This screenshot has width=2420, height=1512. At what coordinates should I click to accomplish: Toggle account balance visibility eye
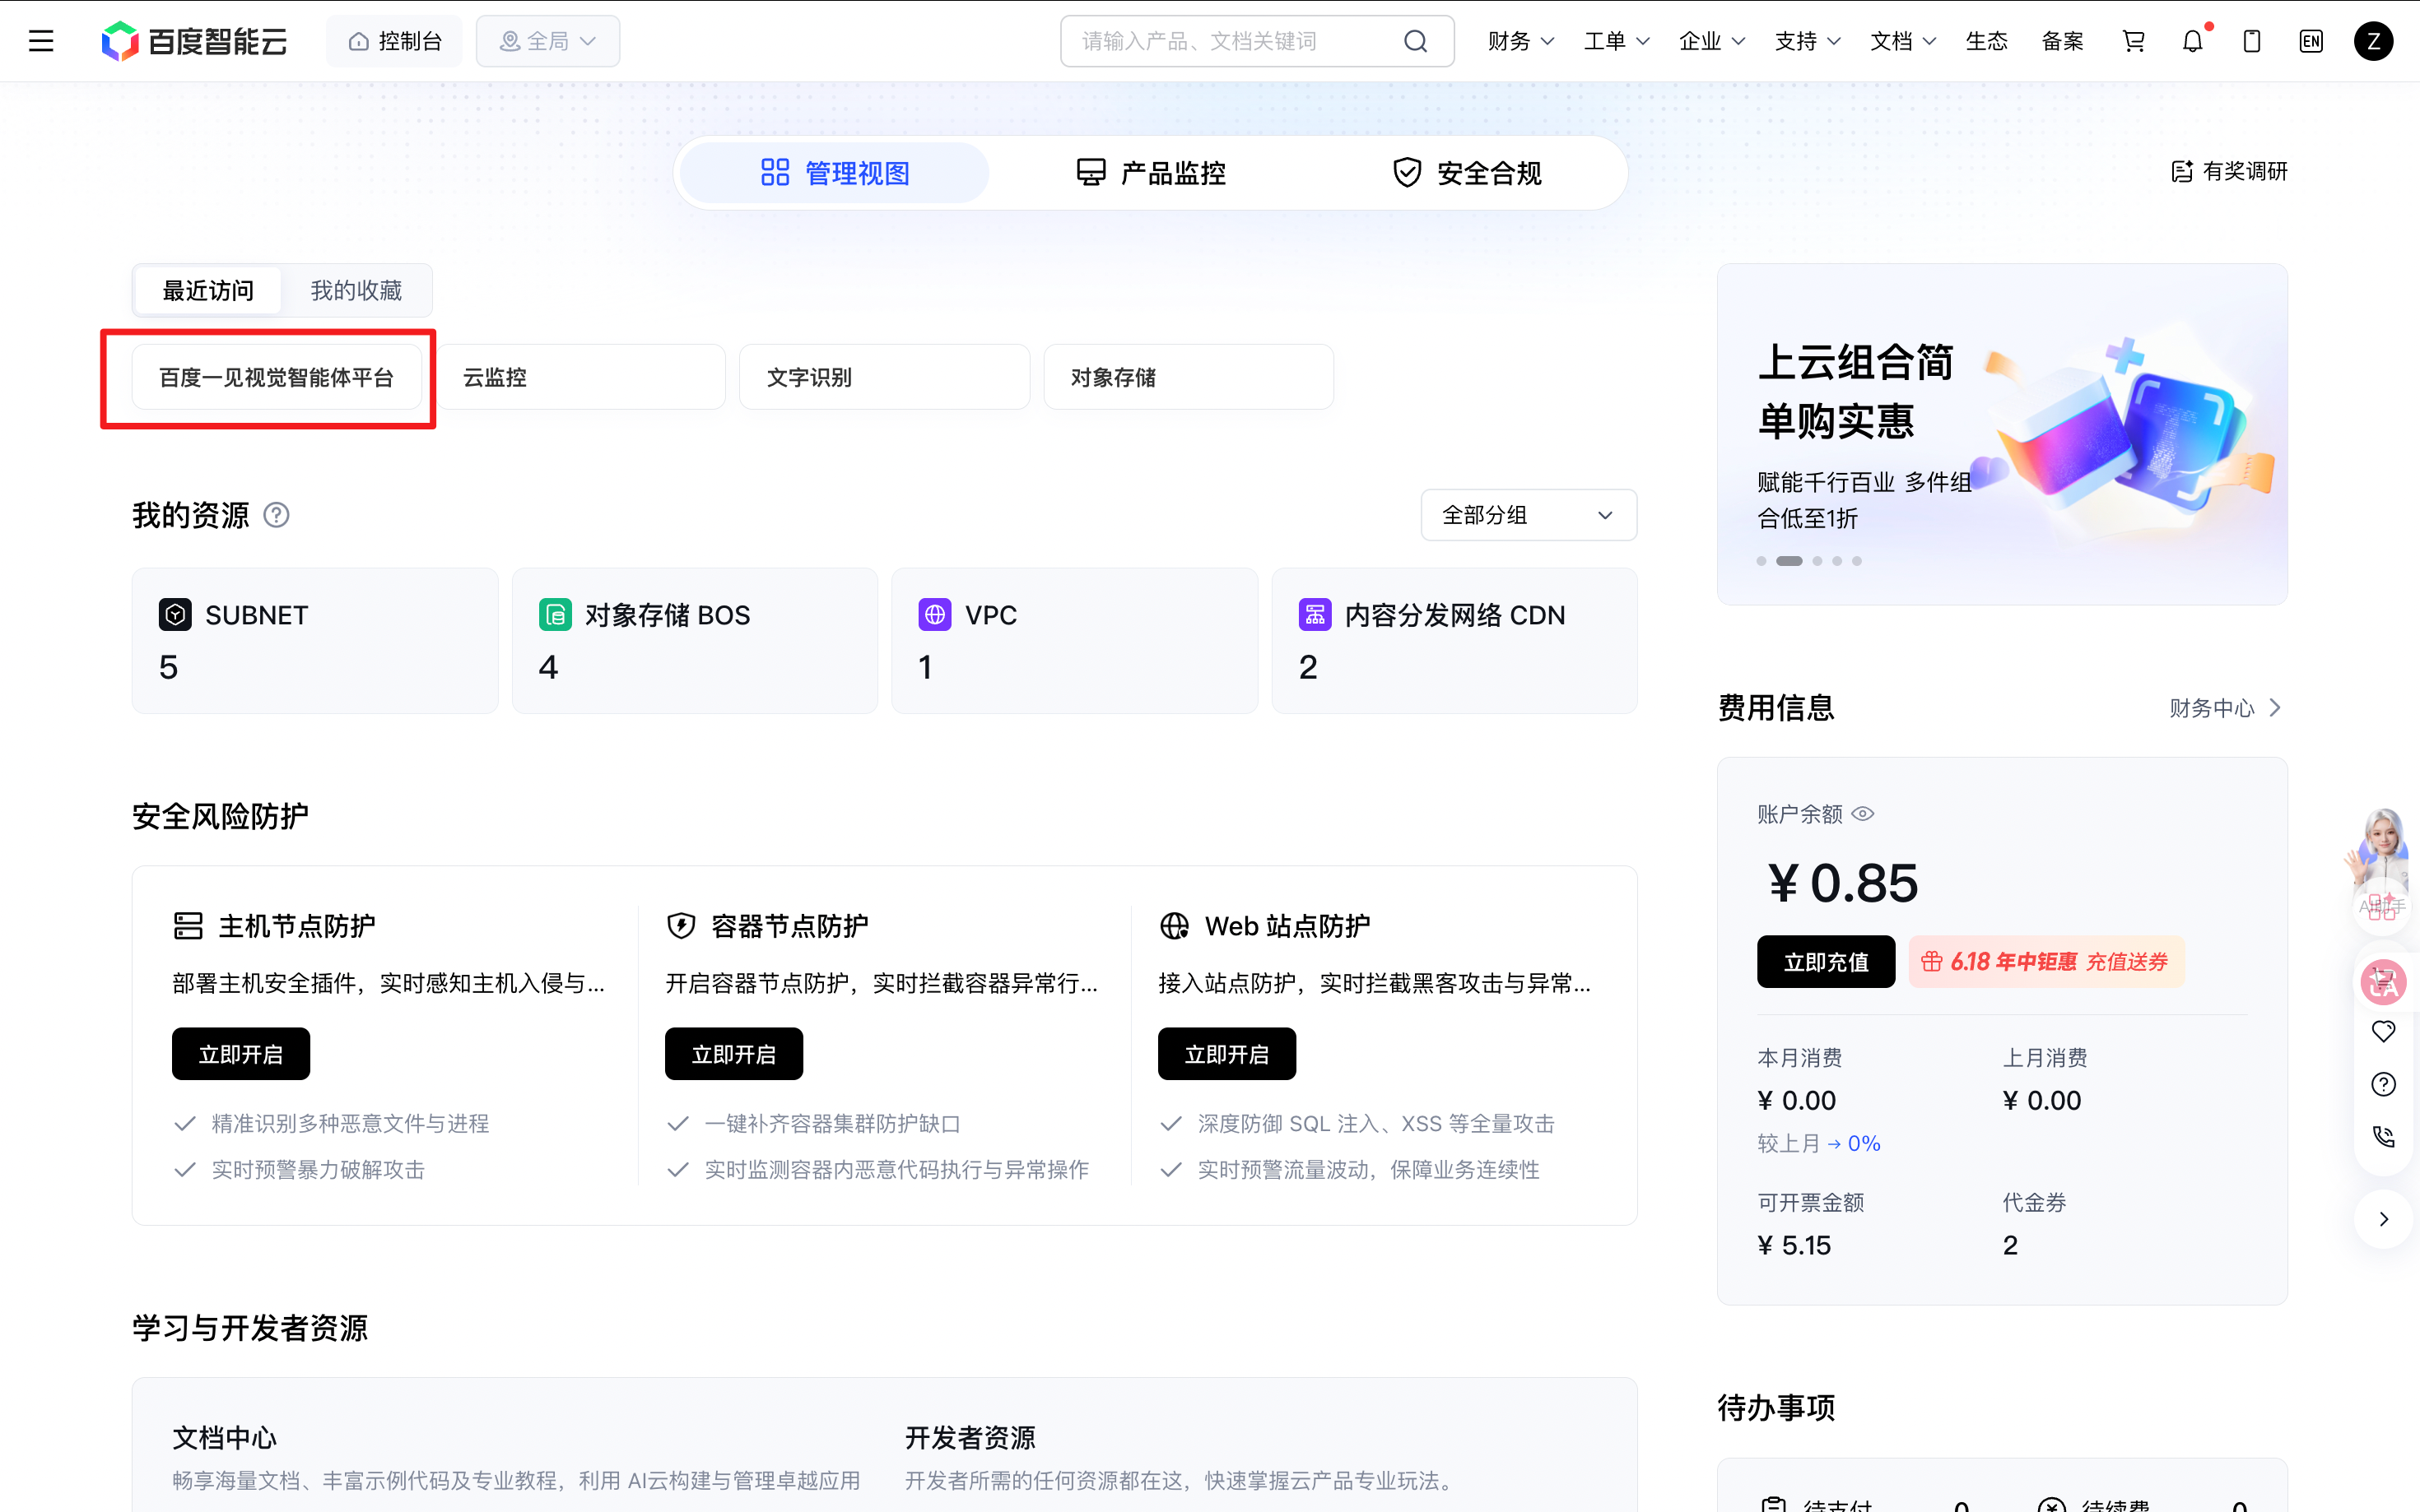[x=1863, y=814]
